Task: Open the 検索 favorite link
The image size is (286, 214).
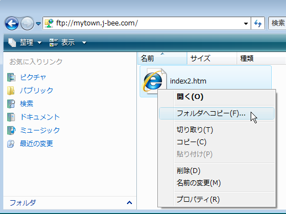Action: (x=27, y=104)
